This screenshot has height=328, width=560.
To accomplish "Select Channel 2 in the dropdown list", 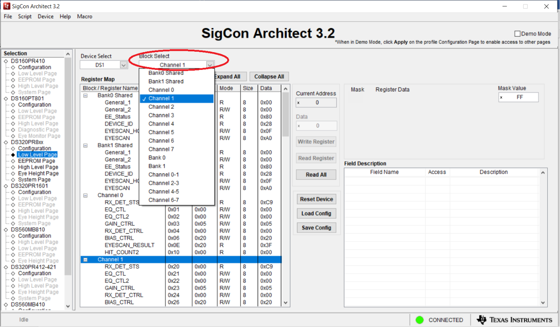I will coord(177,107).
